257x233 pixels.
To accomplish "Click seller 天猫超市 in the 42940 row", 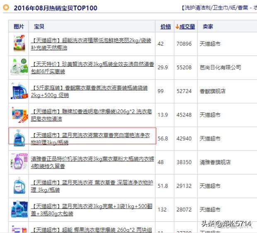I will click(x=210, y=138).
